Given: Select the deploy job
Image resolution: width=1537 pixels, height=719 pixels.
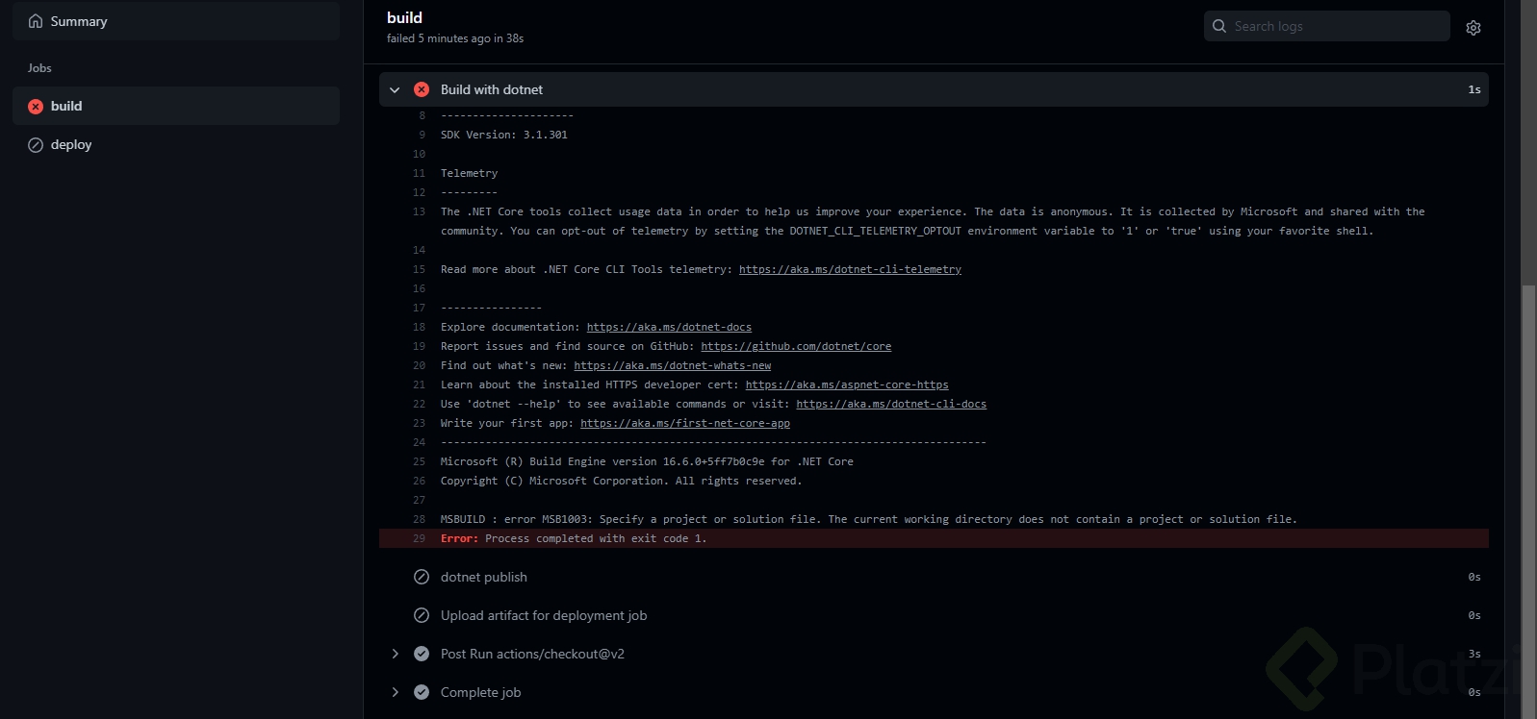Looking at the screenshot, I should pyautogui.click(x=176, y=144).
